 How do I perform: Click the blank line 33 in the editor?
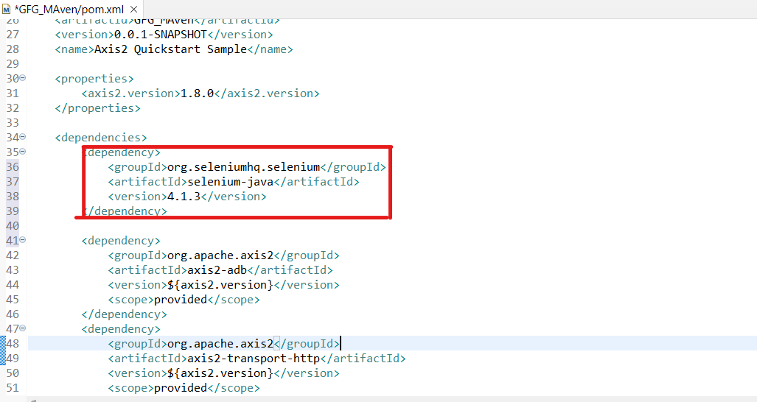tap(392, 123)
